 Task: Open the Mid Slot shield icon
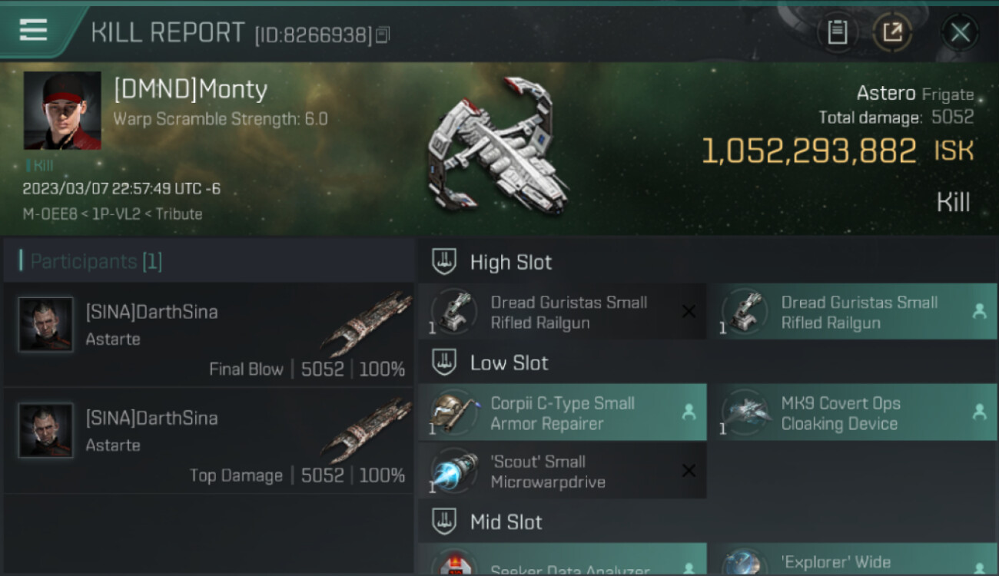click(x=443, y=522)
